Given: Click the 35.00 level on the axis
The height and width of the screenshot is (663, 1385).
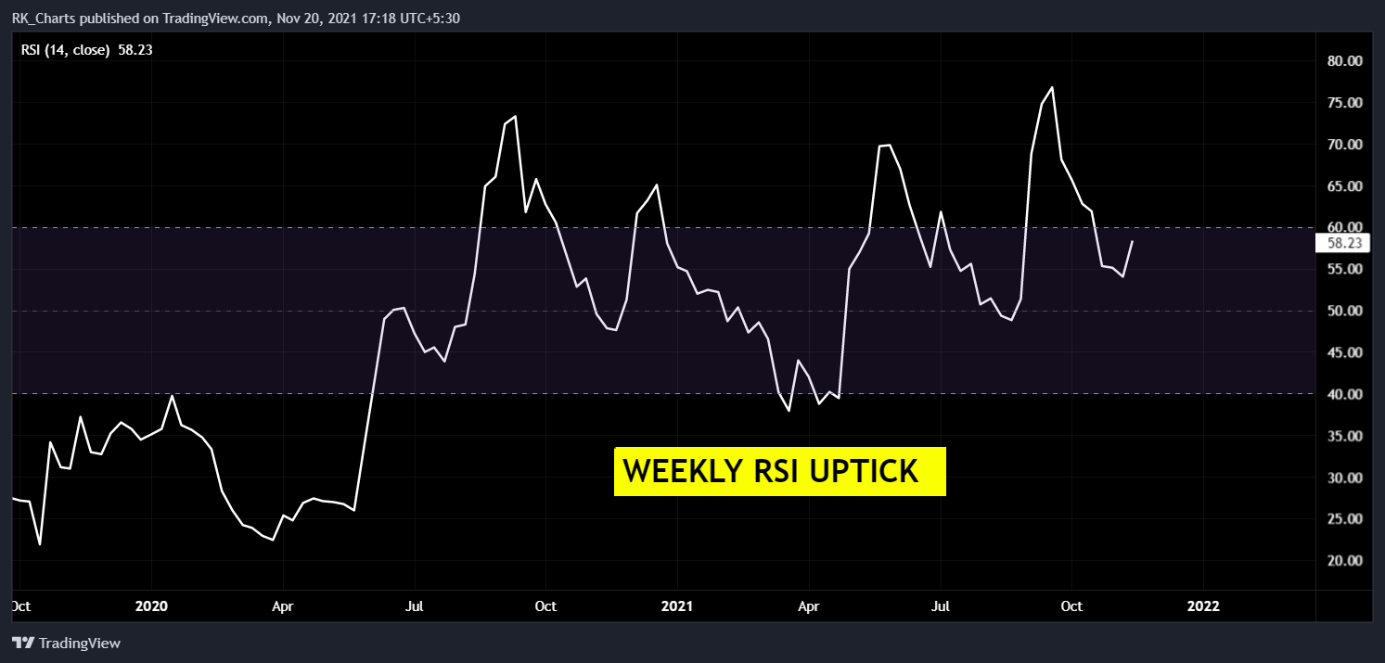Looking at the screenshot, I should (1343, 436).
